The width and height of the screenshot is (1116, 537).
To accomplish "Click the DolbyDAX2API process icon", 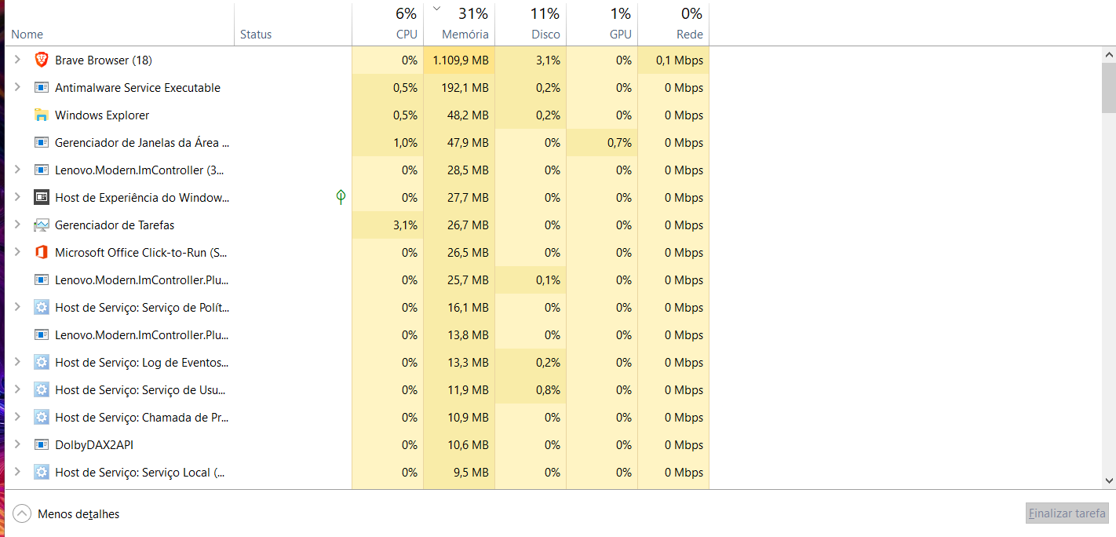I will [42, 444].
